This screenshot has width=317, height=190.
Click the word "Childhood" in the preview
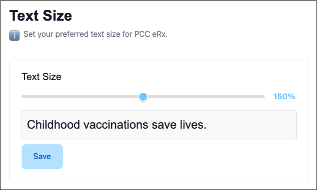(53, 124)
